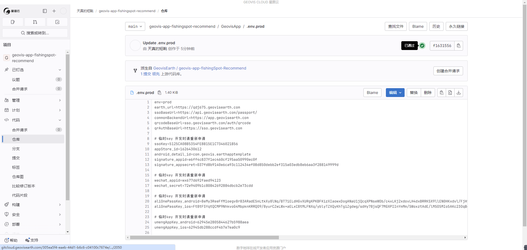Image resolution: width=527 pixels, height=250 pixels.
Task: Open GeovisEarth upstream repository link
Action: (200, 68)
